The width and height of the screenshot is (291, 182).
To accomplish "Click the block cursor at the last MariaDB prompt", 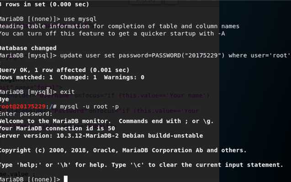I will click(66, 179).
